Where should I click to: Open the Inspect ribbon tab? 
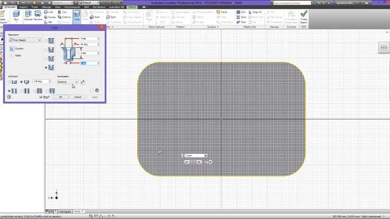[23, 7]
